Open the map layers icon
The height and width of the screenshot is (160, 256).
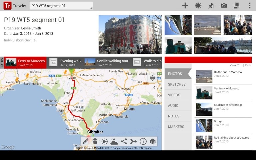(x=153, y=141)
